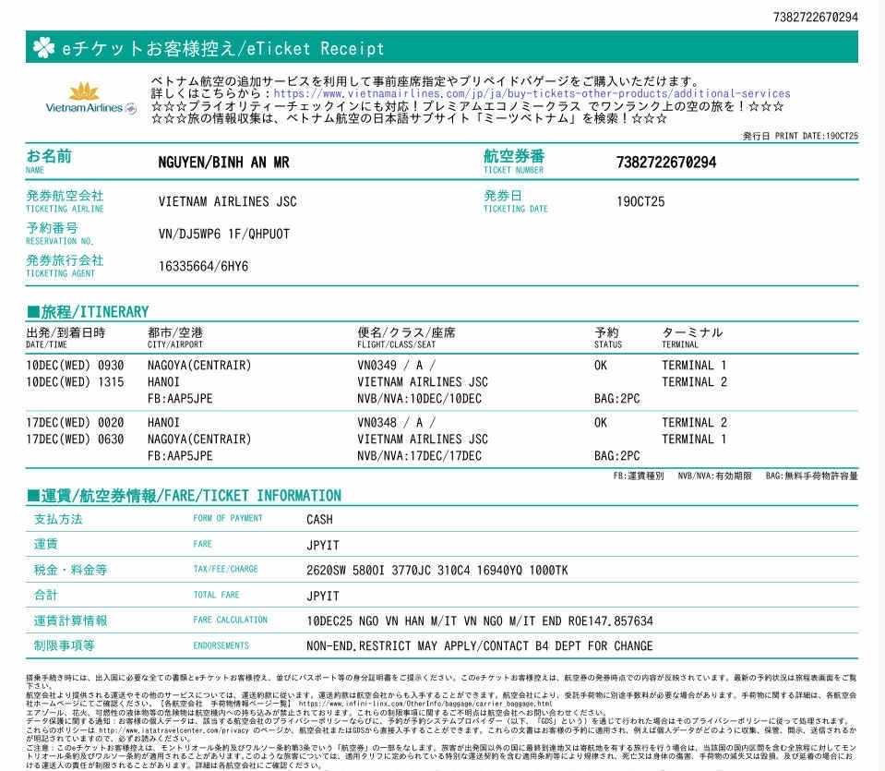885x771 pixels.
Task: Click CASH in the form of payment row
Action: (319, 519)
